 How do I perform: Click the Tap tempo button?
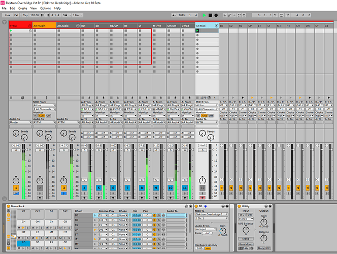pos(25,15)
